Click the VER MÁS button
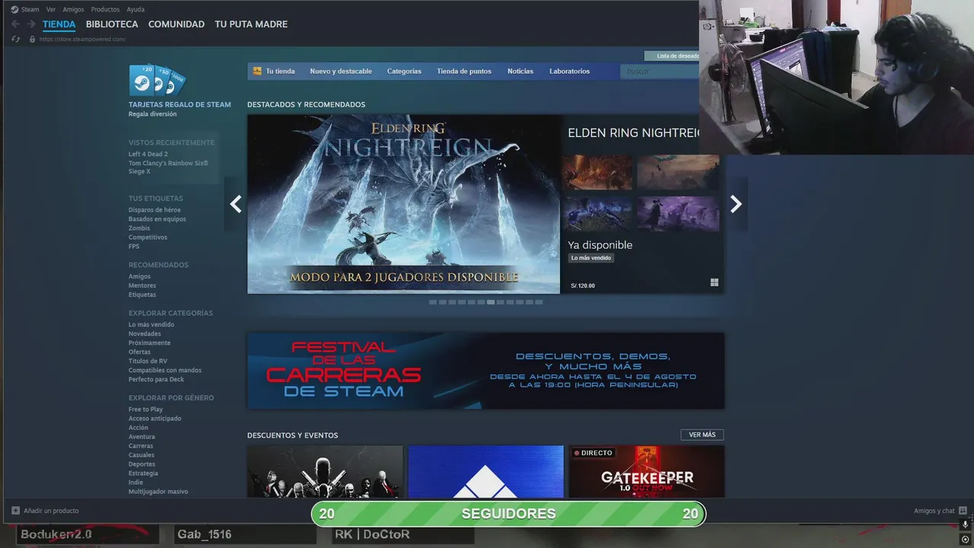Viewport: 974px width, 548px height. (702, 435)
